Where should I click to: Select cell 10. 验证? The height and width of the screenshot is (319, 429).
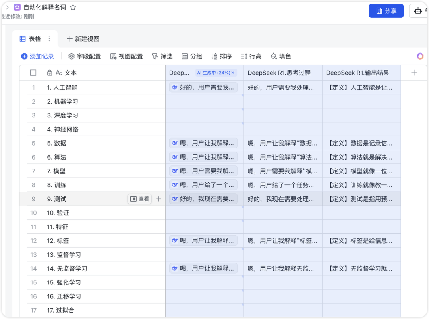click(104, 213)
